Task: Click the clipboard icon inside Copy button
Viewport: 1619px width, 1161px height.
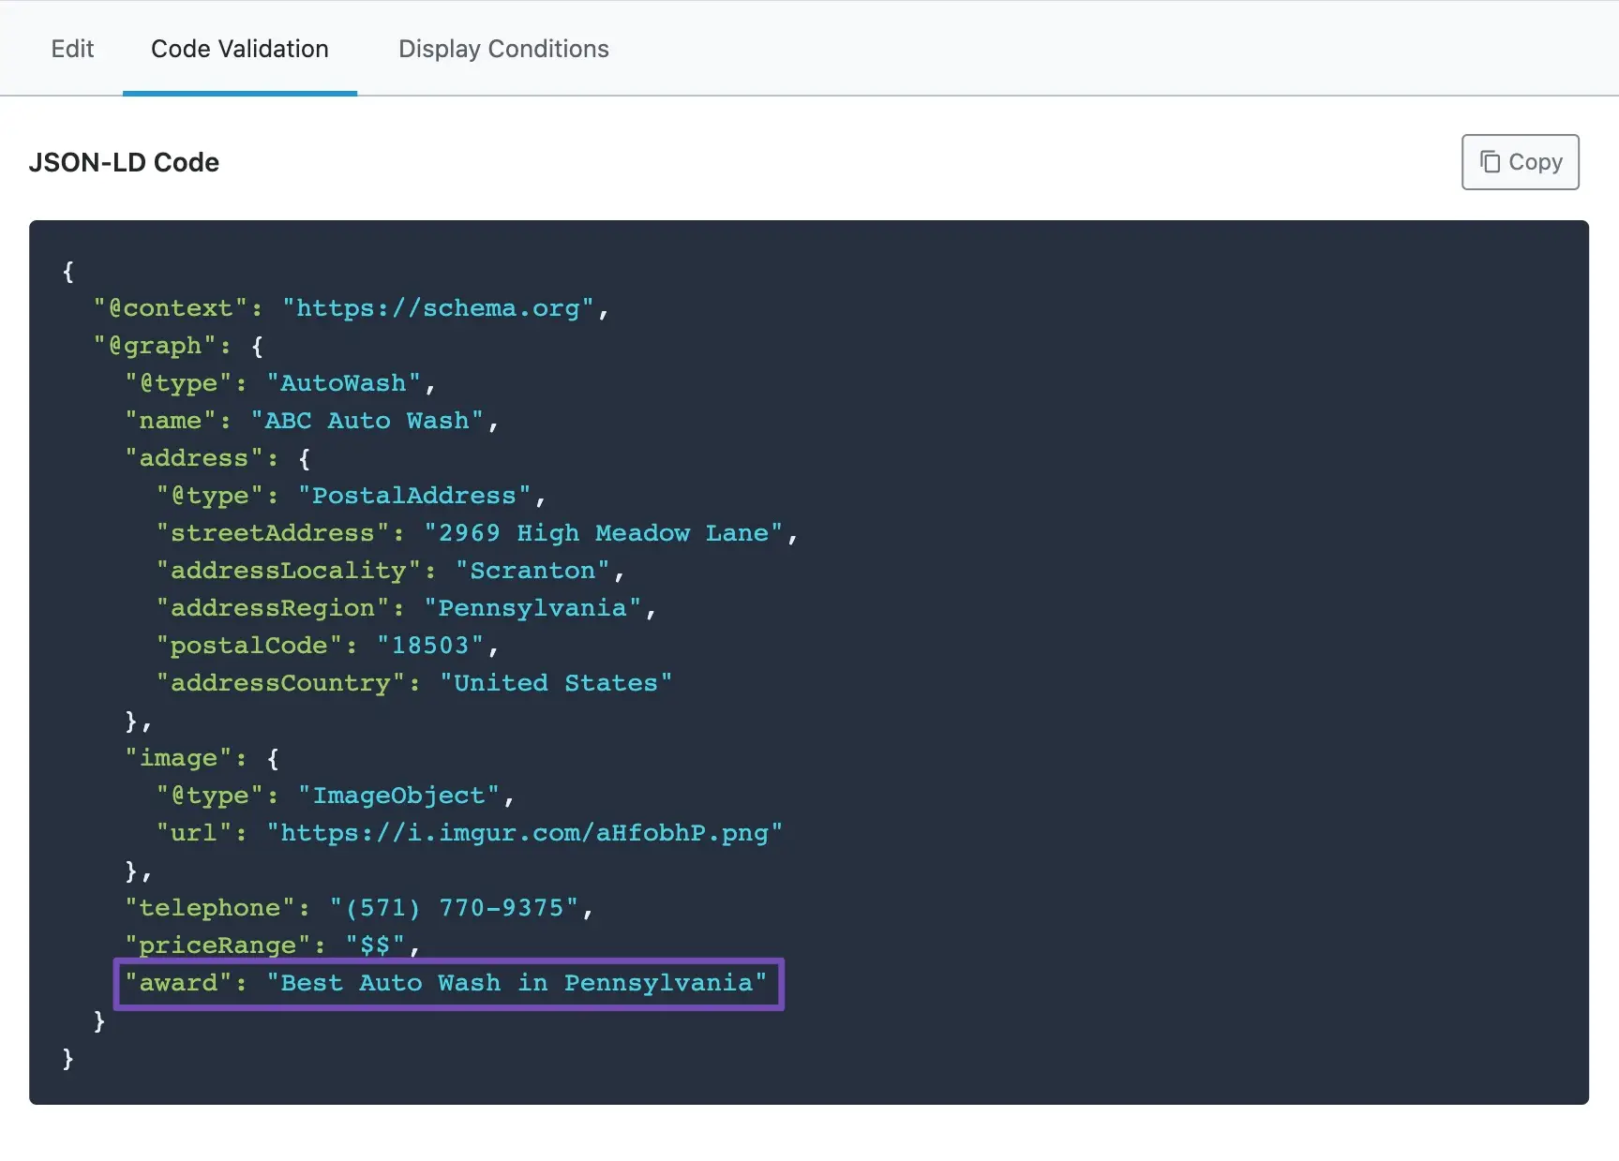Action: (1490, 161)
